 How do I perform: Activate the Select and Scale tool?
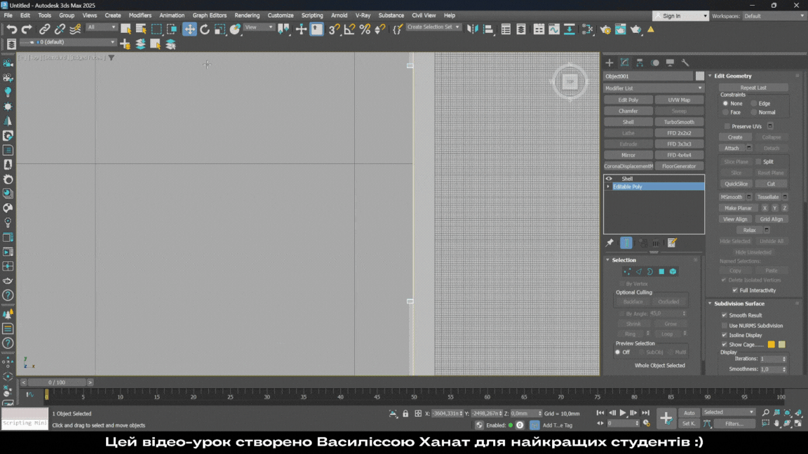220,29
